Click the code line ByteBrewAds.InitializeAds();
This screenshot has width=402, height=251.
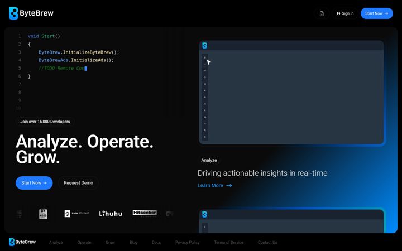click(76, 60)
